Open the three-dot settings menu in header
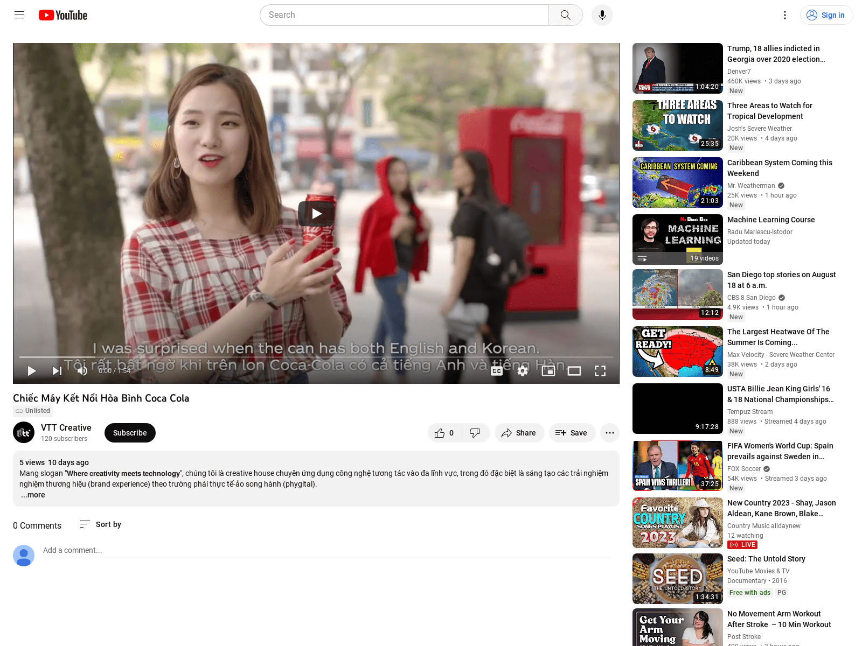This screenshot has height=646, width=862. point(785,15)
